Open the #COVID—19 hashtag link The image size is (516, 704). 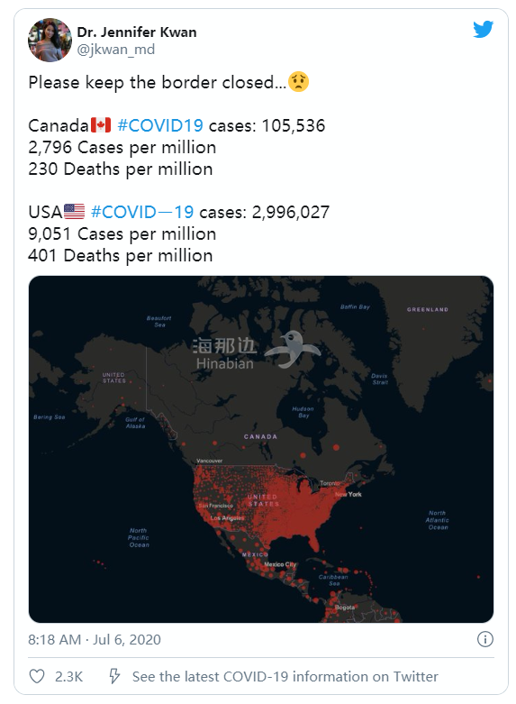(141, 212)
